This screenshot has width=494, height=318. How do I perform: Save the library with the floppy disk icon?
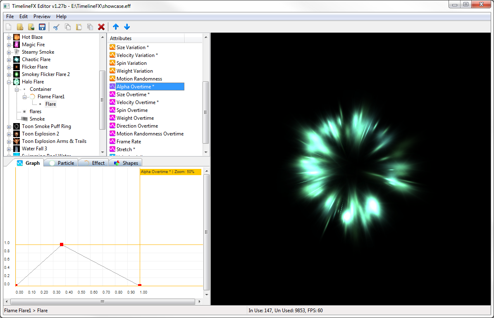pos(42,27)
